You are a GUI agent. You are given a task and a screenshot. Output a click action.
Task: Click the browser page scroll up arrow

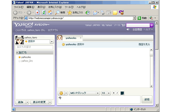[x=157, y=23]
